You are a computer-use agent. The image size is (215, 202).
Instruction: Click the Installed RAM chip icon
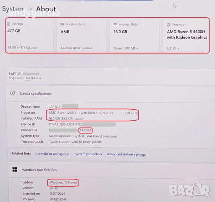(115, 24)
